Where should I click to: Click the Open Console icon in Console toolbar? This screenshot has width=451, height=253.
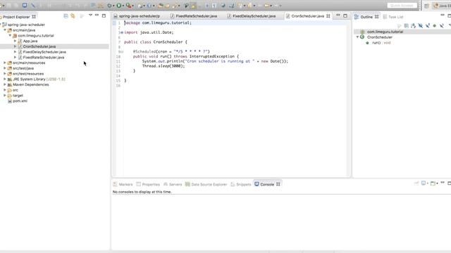coord(433,183)
